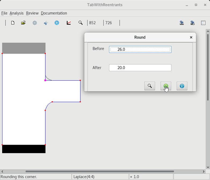Click the blue info button in Round dialog
This screenshot has height=180, width=210.
pos(182,86)
